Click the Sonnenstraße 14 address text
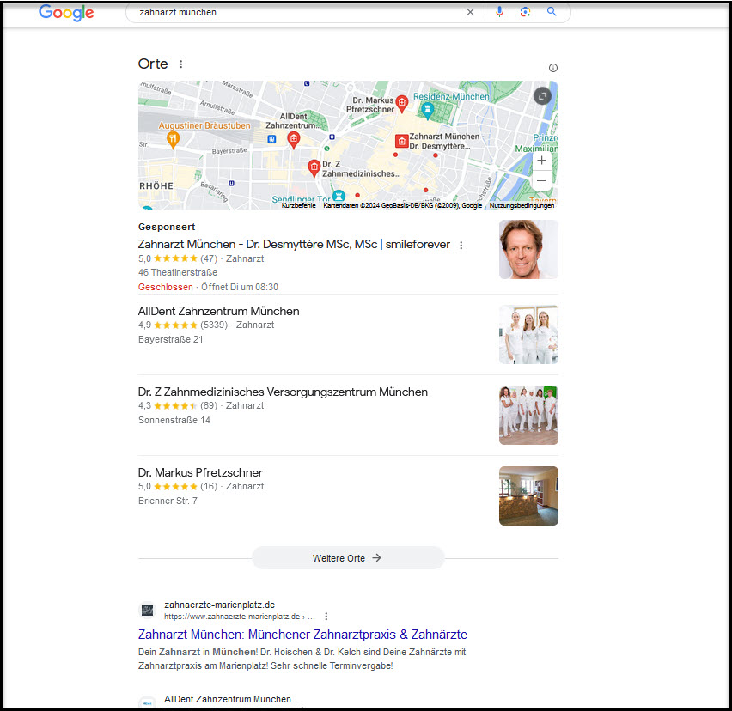The height and width of the screenshot is (711, 732). tap(174, 421)
